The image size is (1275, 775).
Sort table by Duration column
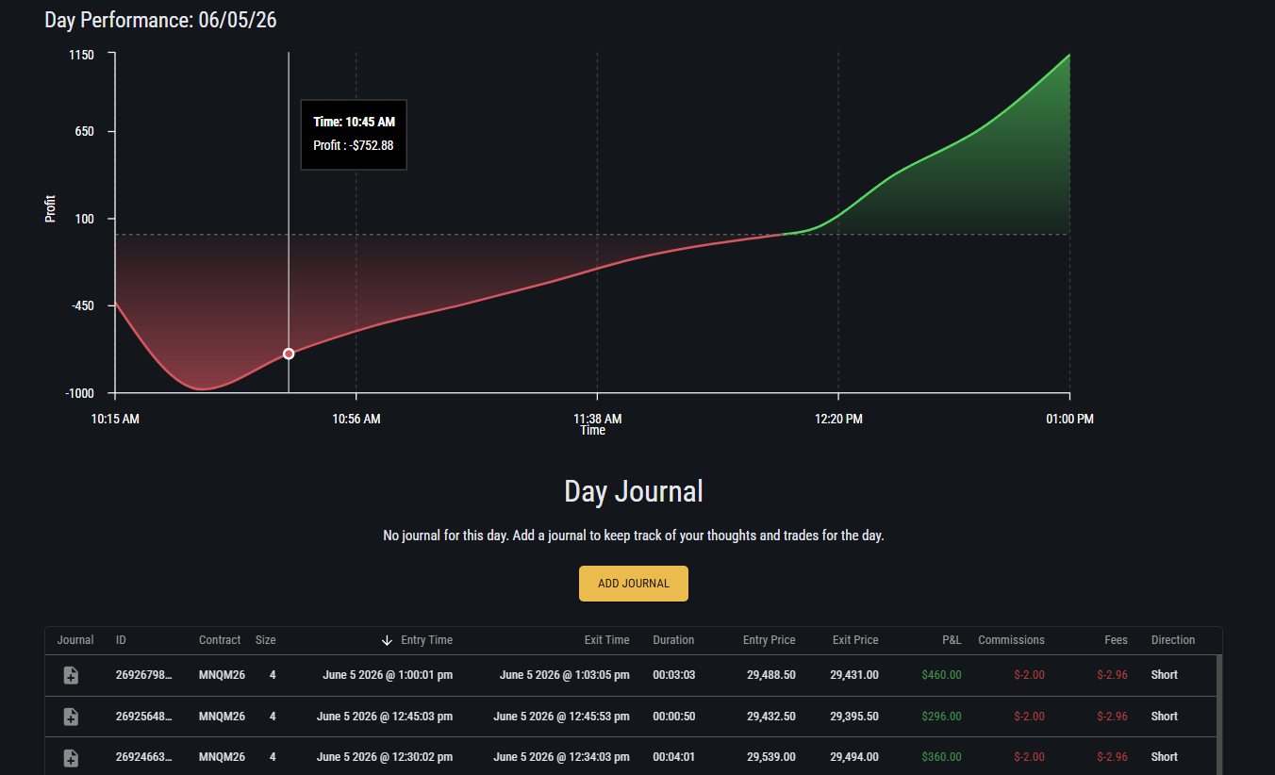(x=673, y=640)
